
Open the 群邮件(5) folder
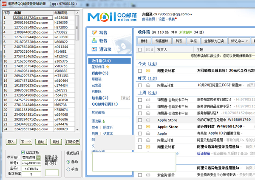pyautogui.click(x=100, y=73)
